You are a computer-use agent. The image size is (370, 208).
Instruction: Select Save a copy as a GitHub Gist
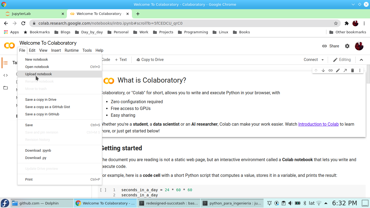click(x=60, y=107)
